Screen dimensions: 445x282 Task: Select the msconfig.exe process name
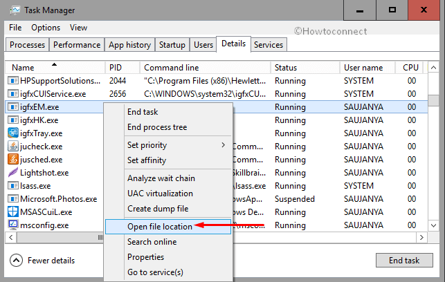44,225
